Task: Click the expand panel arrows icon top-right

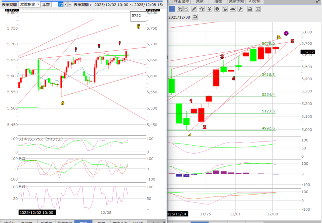Action: coord(318,2)
